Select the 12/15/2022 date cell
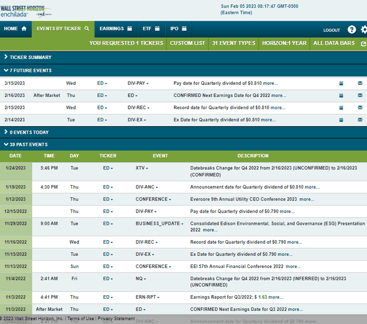 point(15,212)
